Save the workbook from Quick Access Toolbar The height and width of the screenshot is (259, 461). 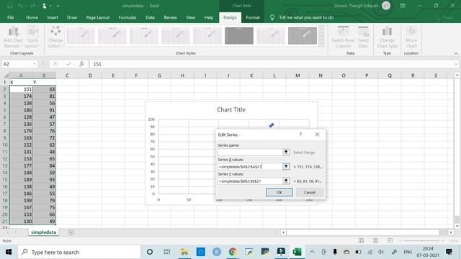9,6
